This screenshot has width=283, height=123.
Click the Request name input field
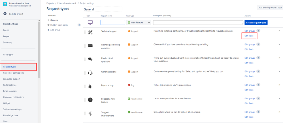[x=113, y=23]
